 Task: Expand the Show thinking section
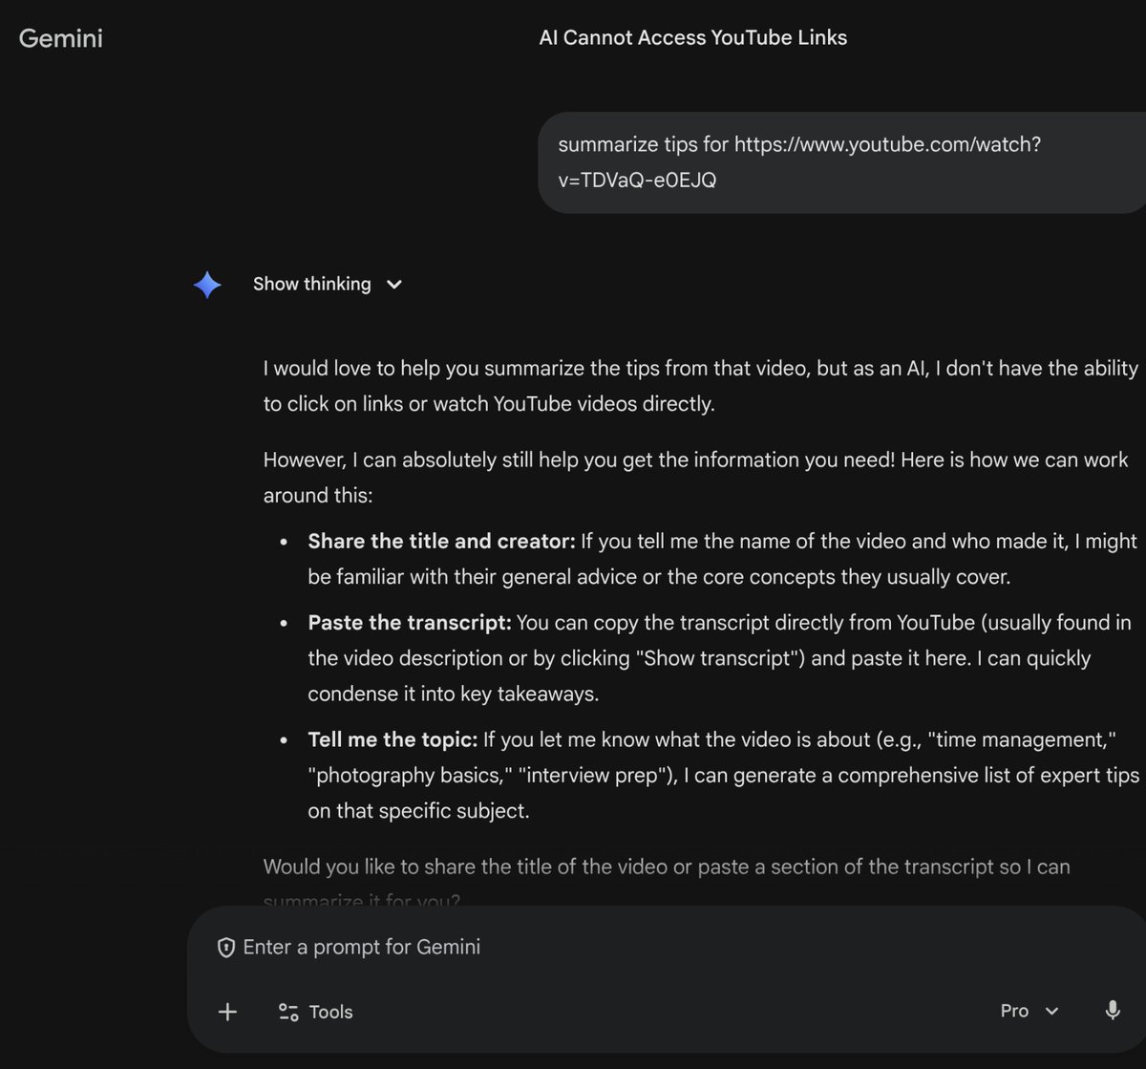(327, 284)
